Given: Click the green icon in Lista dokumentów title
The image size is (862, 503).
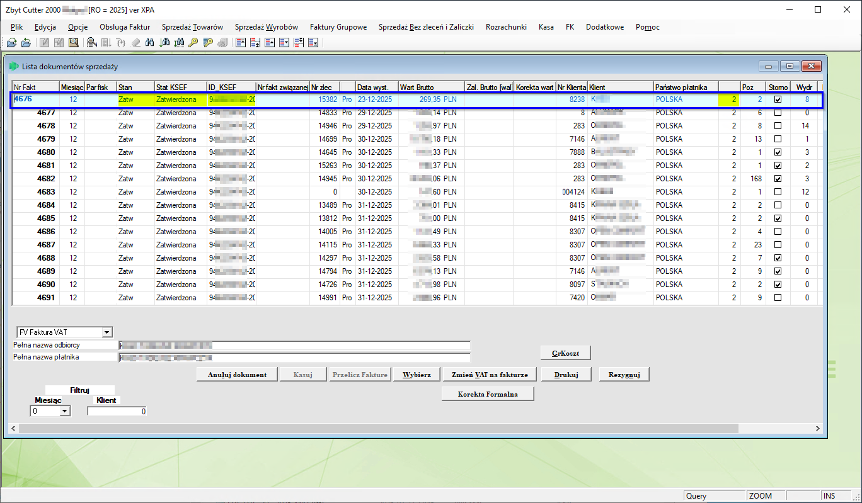Looking at the screenshot, I should 14,66.
